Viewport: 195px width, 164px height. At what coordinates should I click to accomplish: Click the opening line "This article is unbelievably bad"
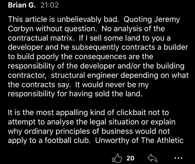[x=63, y=19]
